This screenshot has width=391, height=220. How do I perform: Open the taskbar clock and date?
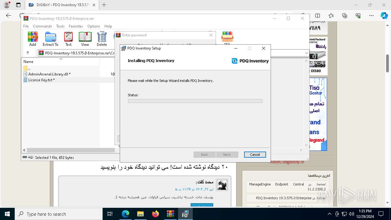[365, 214]
